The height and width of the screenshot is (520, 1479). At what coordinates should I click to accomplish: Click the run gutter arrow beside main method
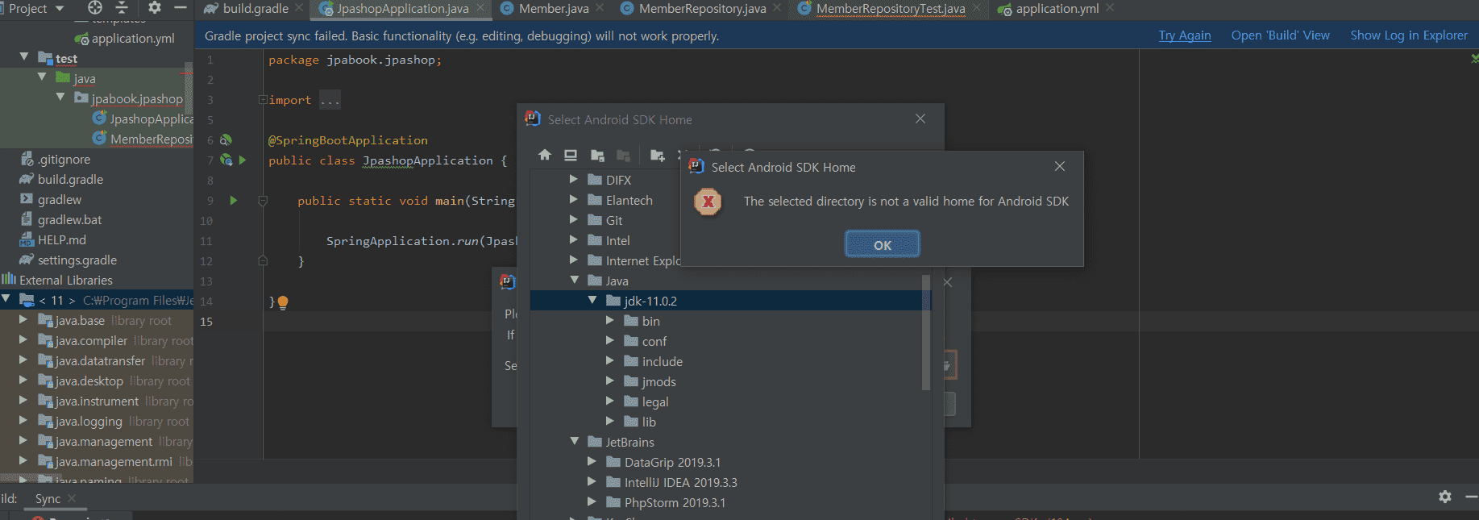pos(234,200)
